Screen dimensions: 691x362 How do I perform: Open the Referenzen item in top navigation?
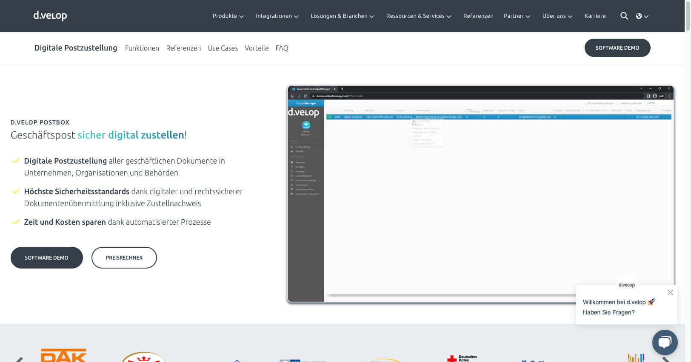478,16
